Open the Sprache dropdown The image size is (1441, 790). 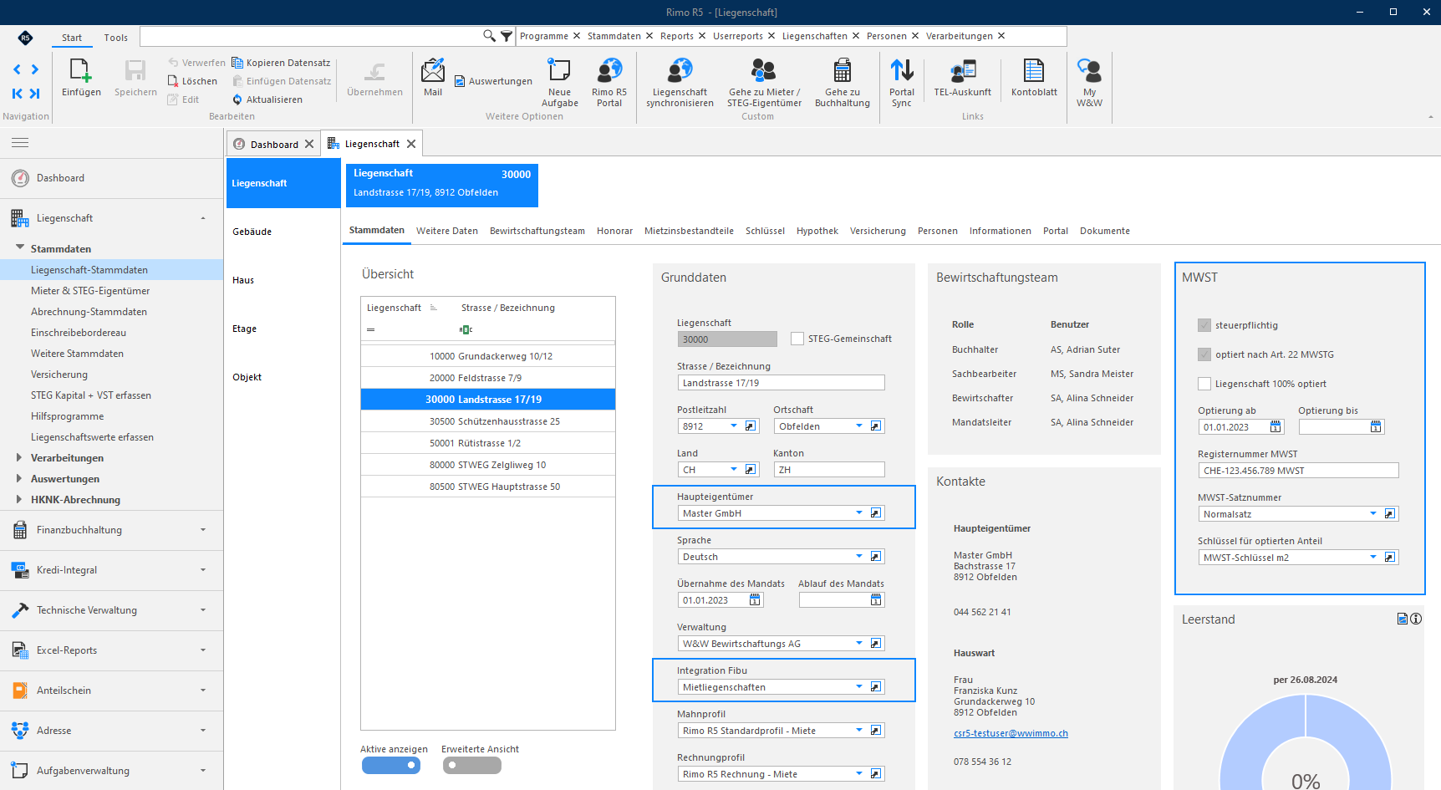(x=859, y=557)
